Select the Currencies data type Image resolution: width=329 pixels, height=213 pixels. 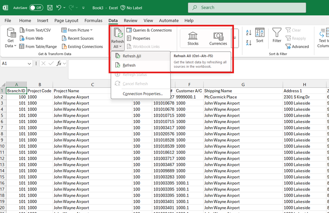[x=218, y=39]
